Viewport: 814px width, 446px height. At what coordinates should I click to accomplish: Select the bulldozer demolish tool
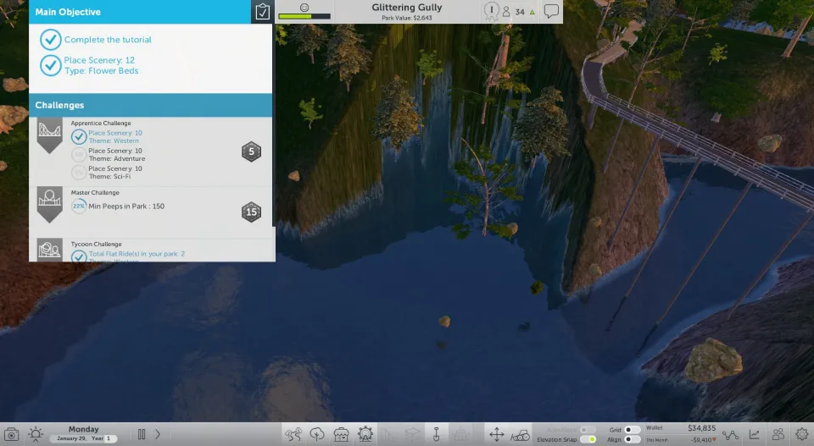coord(521,434)
